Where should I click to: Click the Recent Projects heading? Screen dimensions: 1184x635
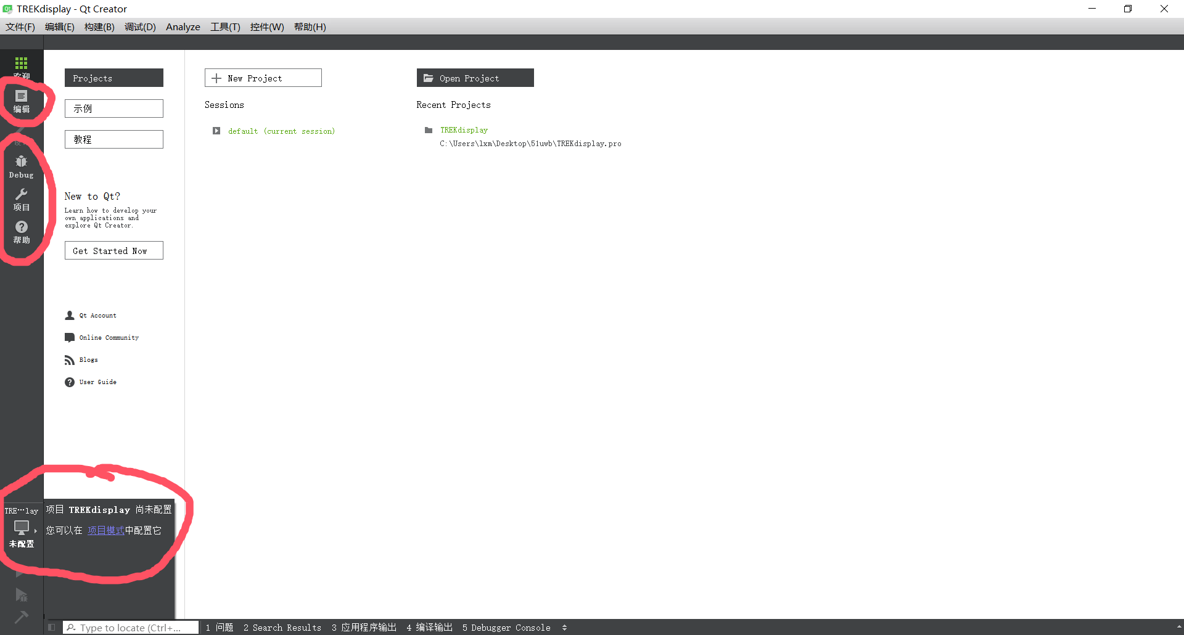click(453, 105)
